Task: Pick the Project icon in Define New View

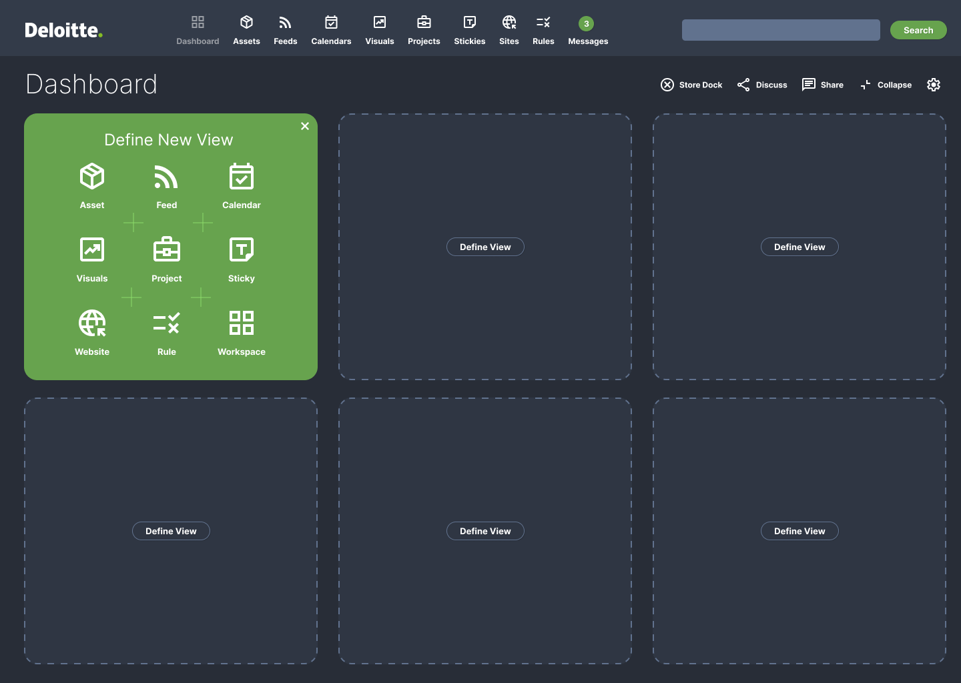Action: click(166, 249)
